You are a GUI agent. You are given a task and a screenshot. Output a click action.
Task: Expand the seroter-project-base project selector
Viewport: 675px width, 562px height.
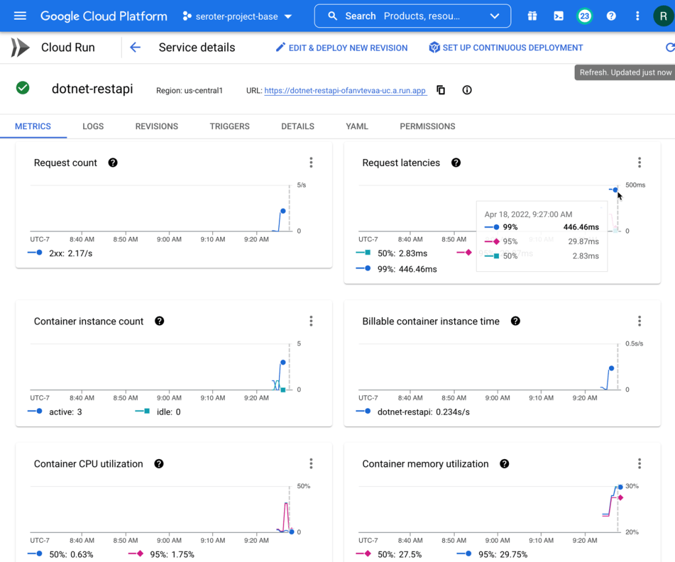click(x=237, y=16)
